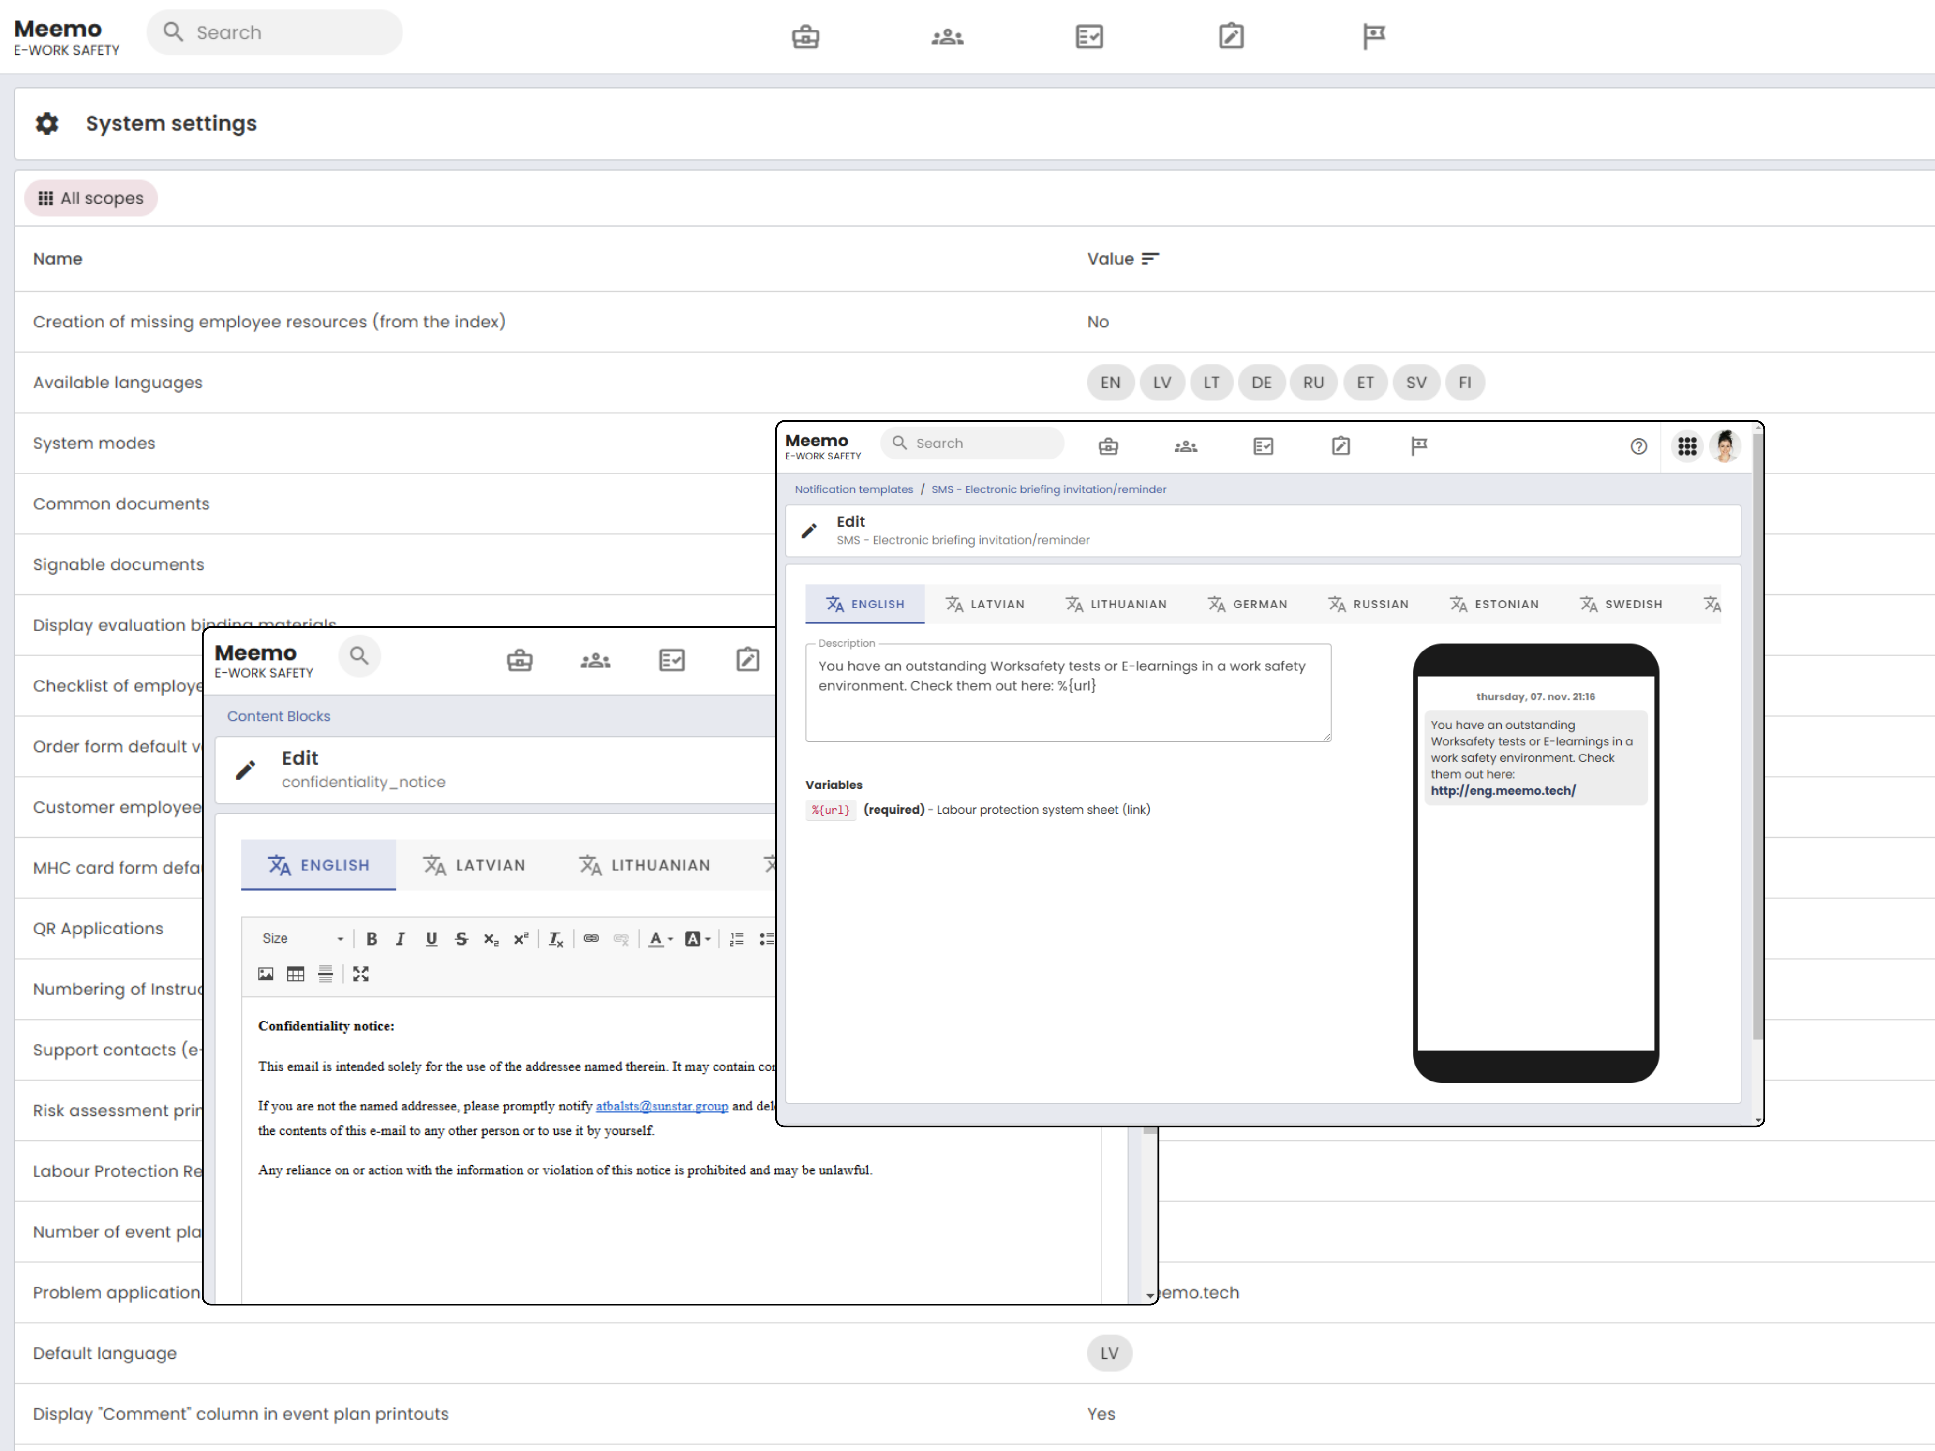This screenshot has height=1451, width=1935.
Task: Insert an image with the toolbar icon
Action: point(266,974)
